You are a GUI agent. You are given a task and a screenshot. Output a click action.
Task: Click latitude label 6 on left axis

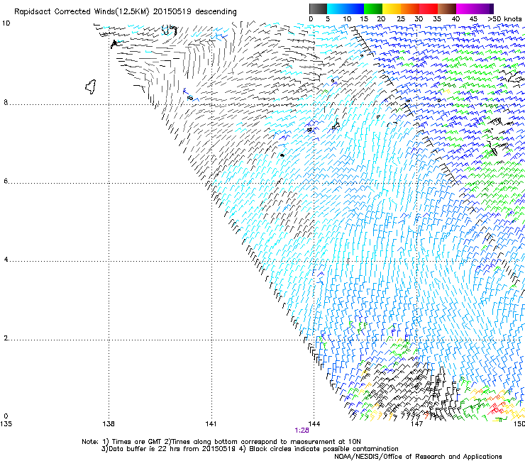point(6,181)
